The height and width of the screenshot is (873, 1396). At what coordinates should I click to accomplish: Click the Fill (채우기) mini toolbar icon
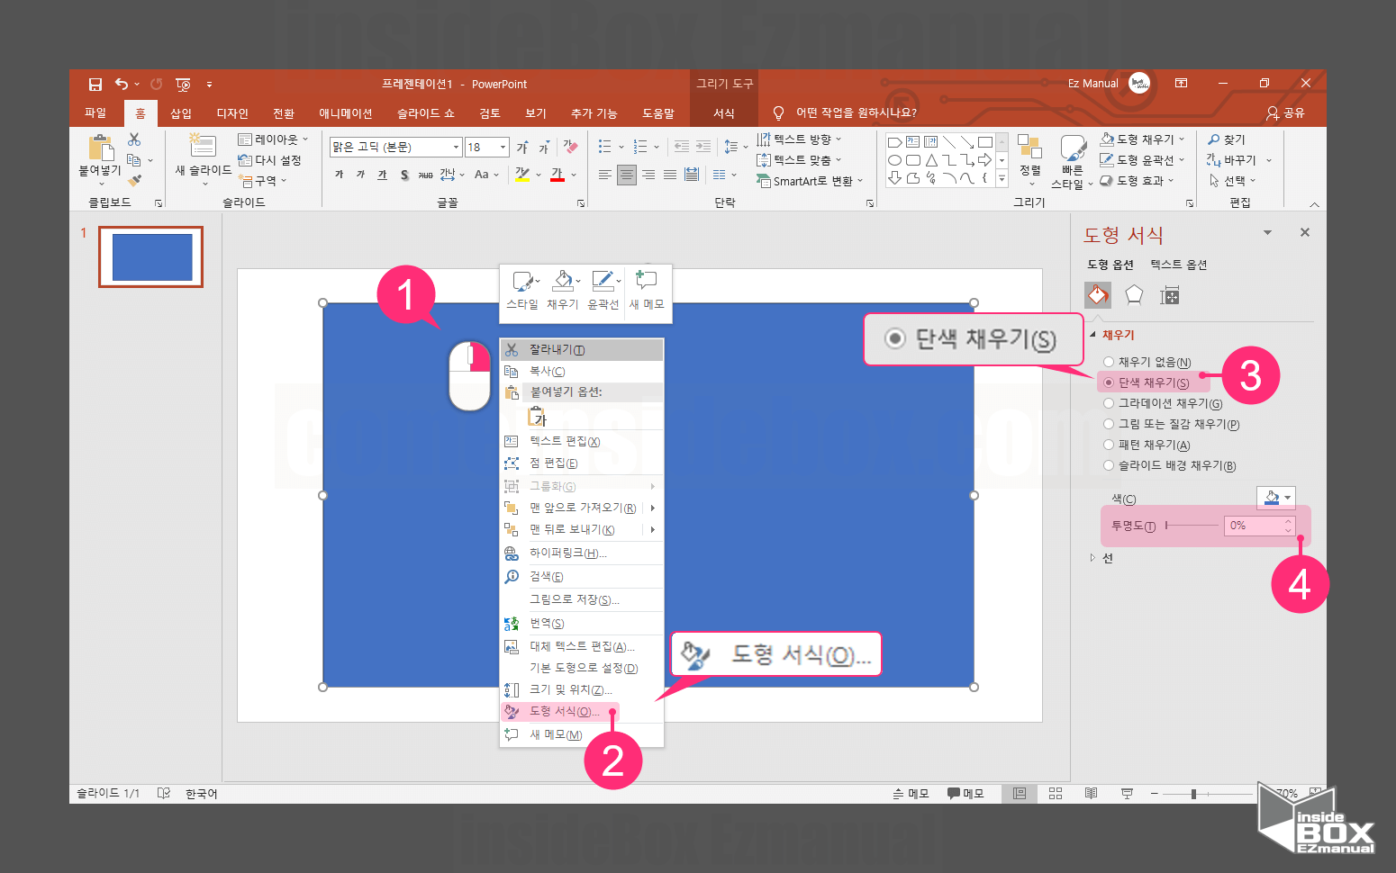(x=562, y=281)
